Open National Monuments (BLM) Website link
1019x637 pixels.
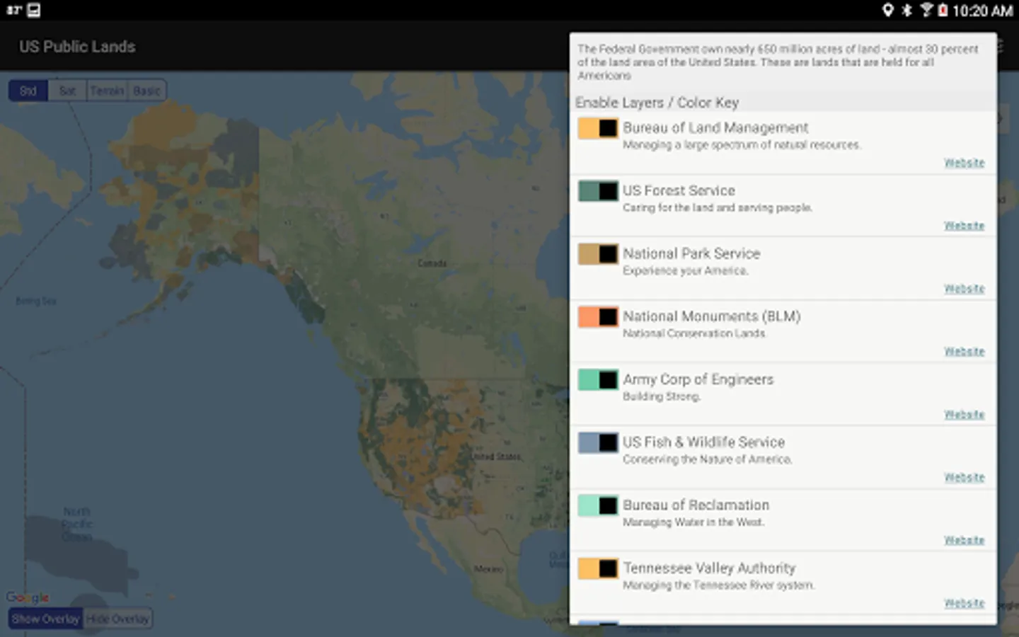pyautogui.click(x=964, y=352)
